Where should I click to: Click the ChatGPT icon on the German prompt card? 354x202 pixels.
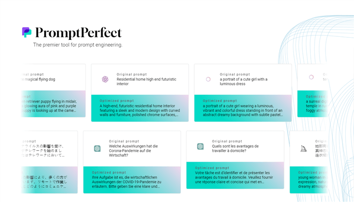point(97,148)
